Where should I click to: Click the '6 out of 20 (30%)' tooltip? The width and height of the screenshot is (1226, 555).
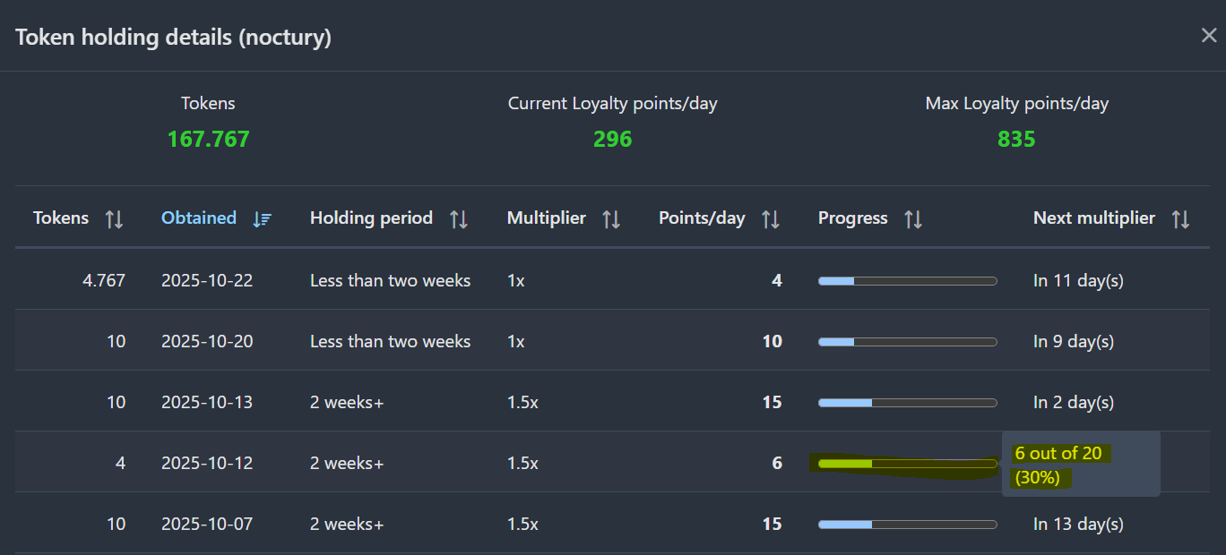(x=1080, y=465)
